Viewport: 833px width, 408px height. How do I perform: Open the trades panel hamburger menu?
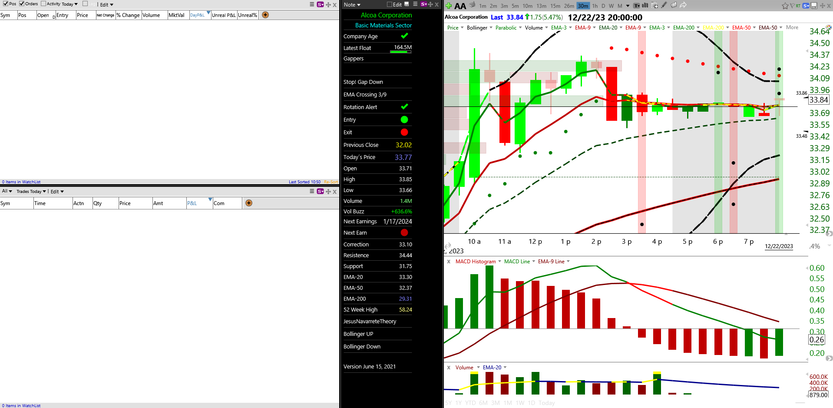312,191
